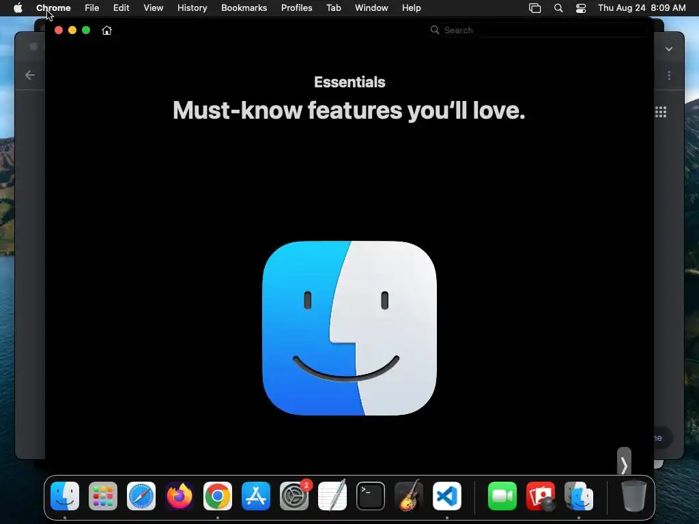Open the Edit menu

coord(122,8)
